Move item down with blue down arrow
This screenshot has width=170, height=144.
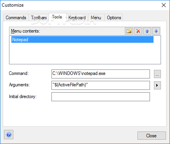pos(156,31)
